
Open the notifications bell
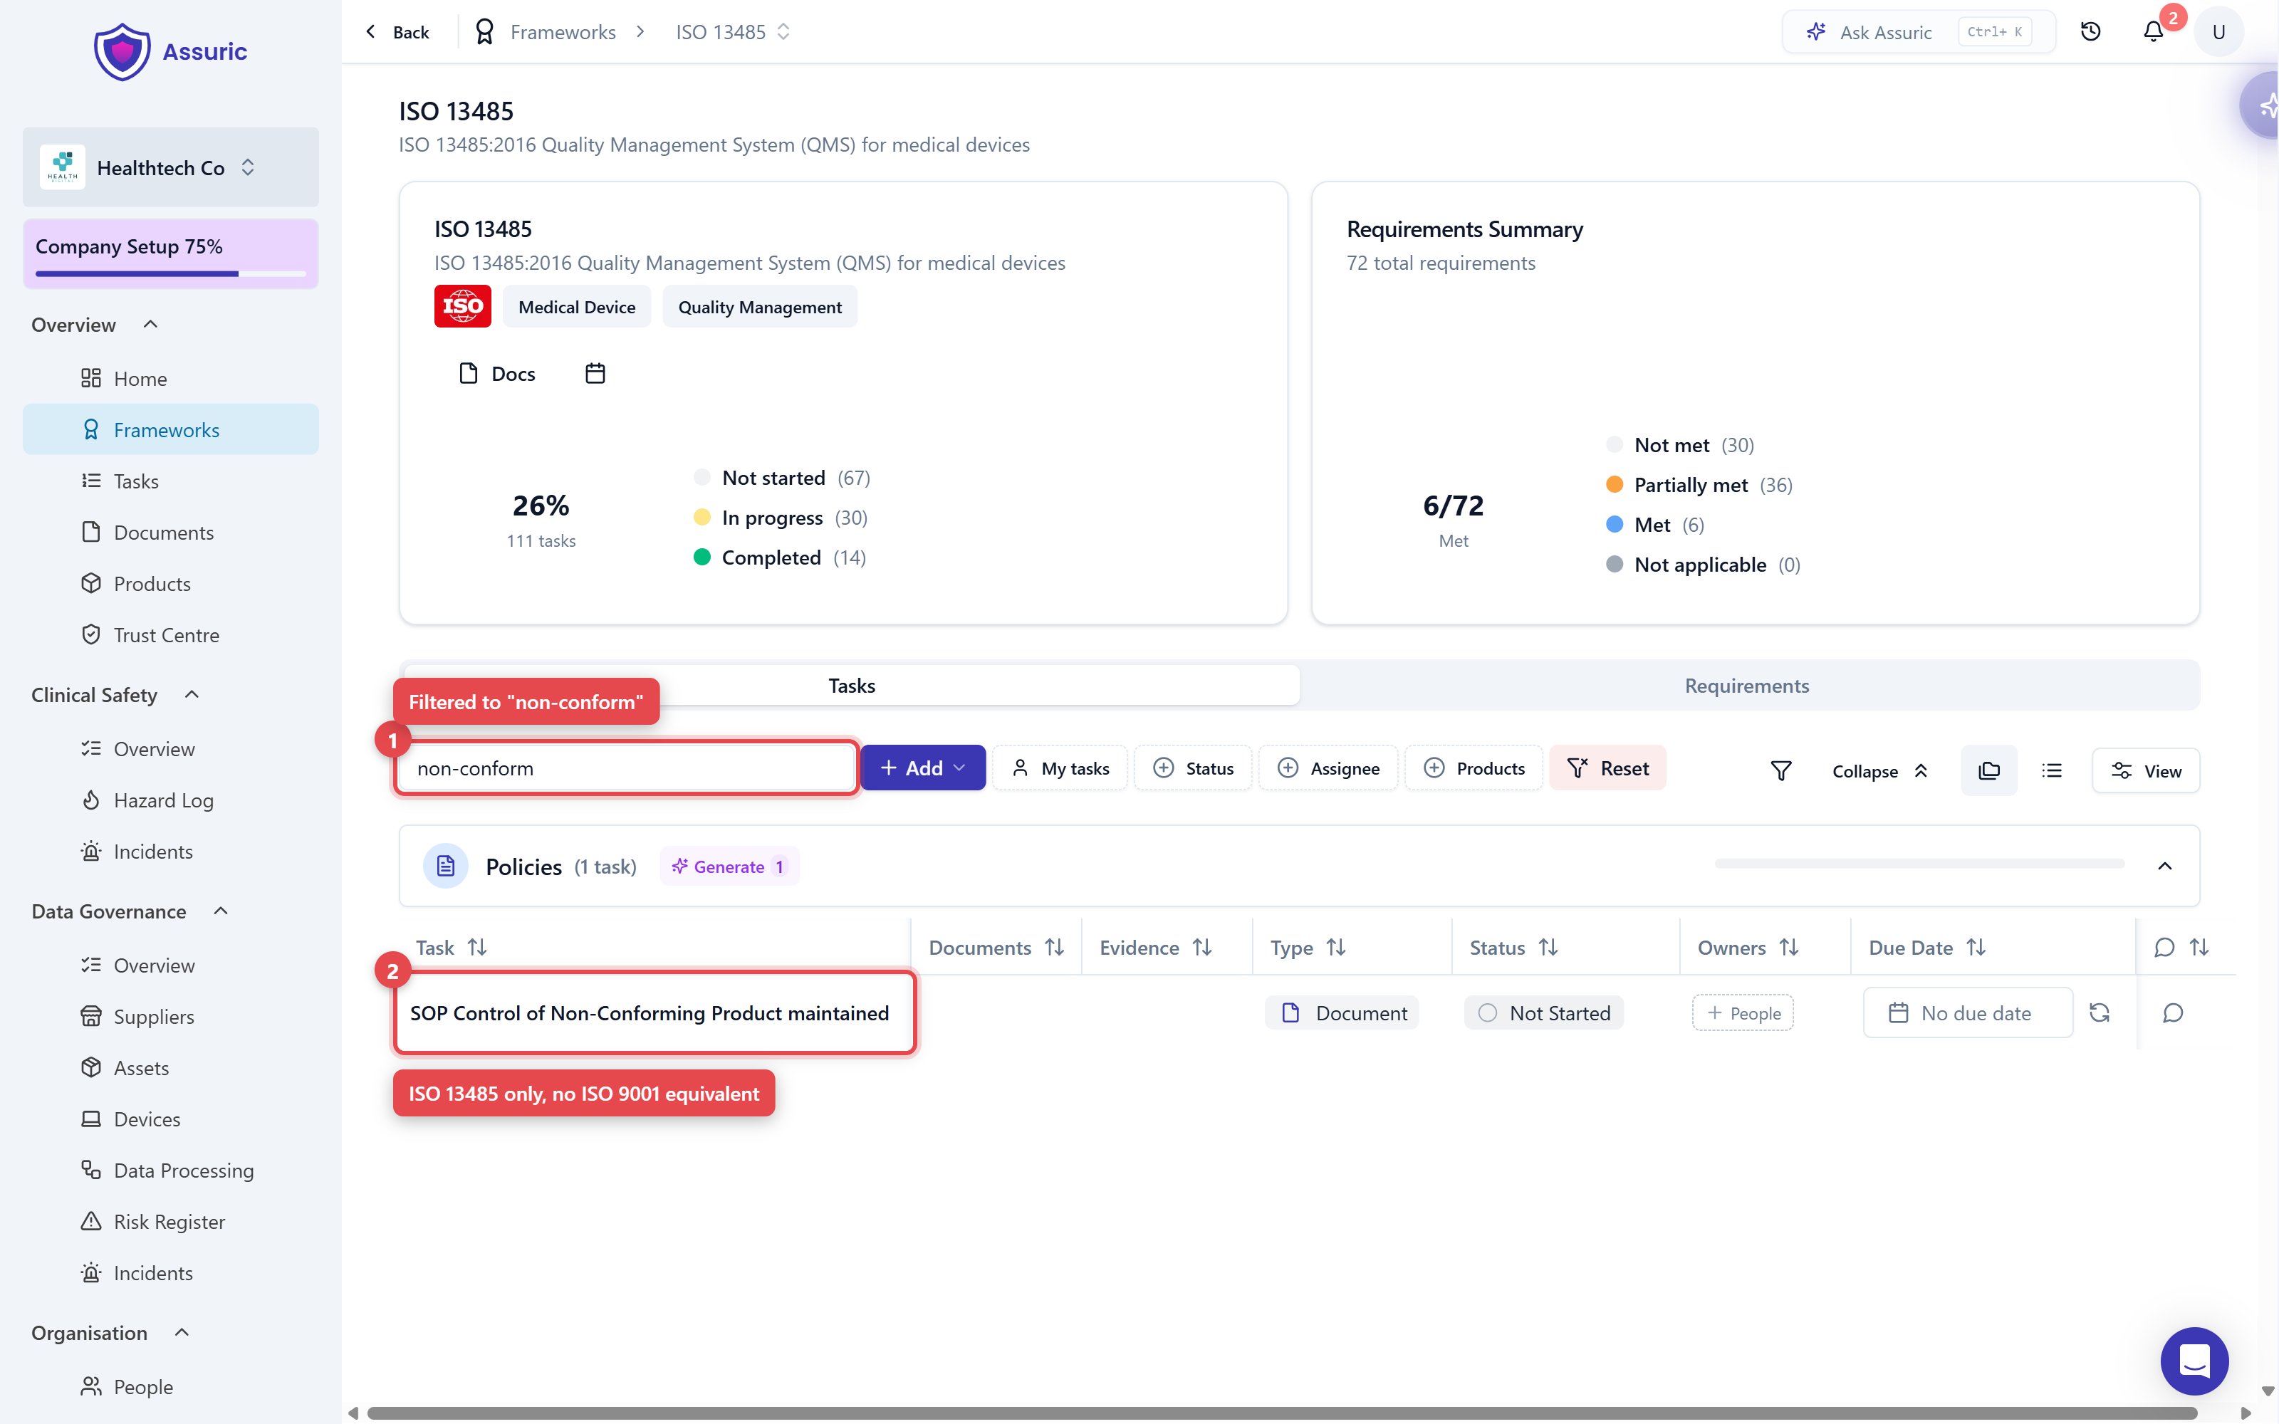[x=2153, y=32]
